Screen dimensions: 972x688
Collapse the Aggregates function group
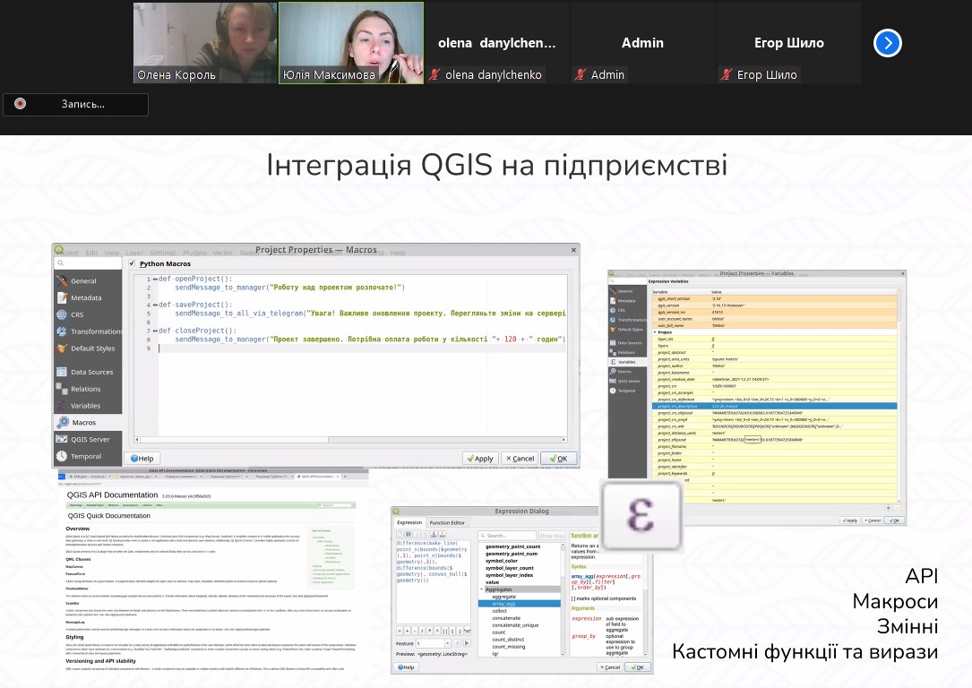click(x=483, y=589)
